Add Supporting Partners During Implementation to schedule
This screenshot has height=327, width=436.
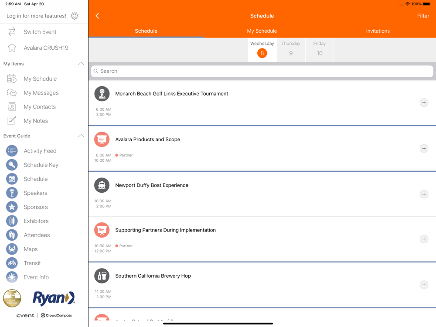(x=424, y=239)
